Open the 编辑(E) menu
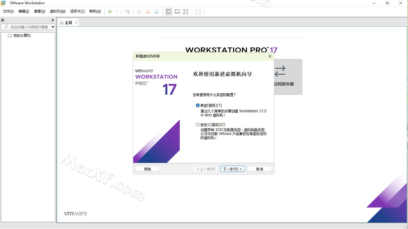408x229 pixels. tap(24, 11)
